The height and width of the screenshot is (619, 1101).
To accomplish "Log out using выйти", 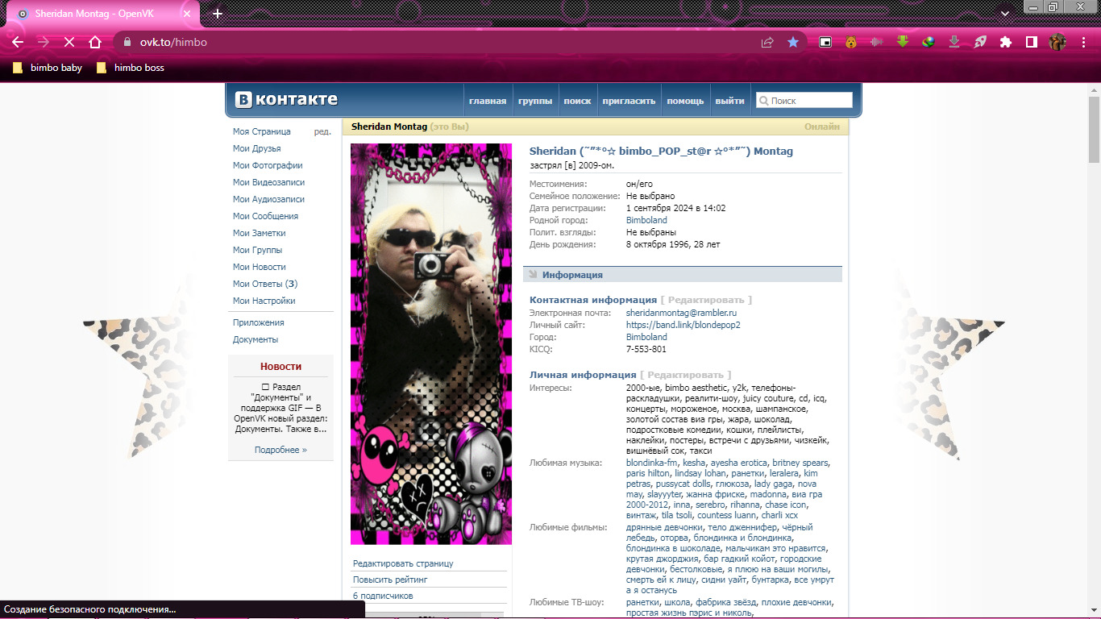I will click(729, 101).
